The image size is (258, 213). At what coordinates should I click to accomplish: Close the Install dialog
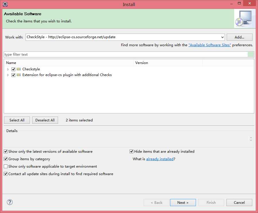249,3
